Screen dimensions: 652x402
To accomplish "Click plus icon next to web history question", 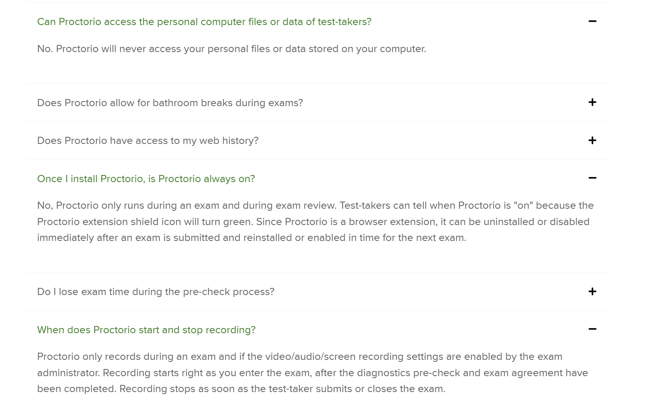I will [592, 140].
